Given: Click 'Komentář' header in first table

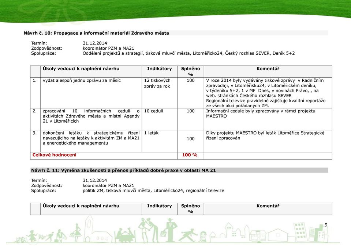Looking at the screenshot, I should tap(268, 69).
